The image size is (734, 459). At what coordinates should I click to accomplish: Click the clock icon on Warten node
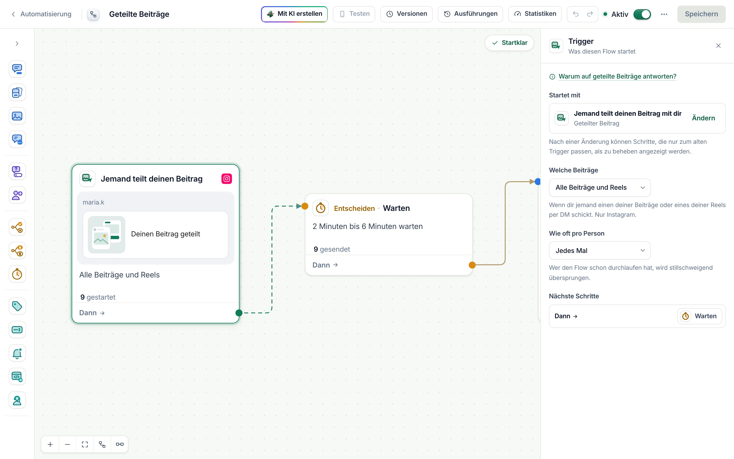point(321,208)
